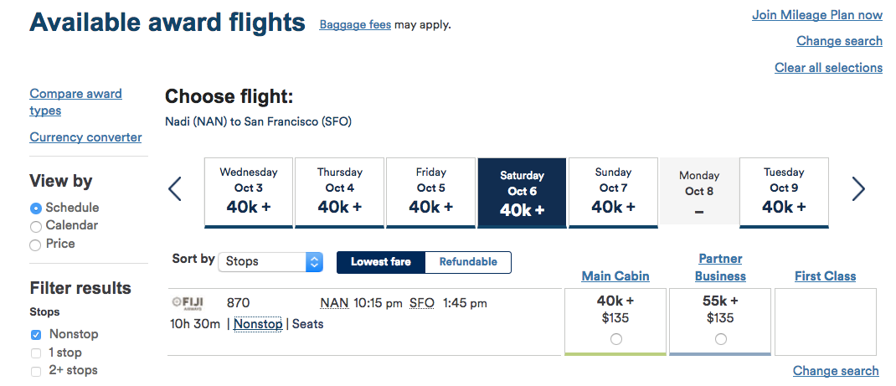Image resolution: width=896 pixels, height=386 pixels.
Task: Select the Calendar view radio button
Action: pos(36,226)
